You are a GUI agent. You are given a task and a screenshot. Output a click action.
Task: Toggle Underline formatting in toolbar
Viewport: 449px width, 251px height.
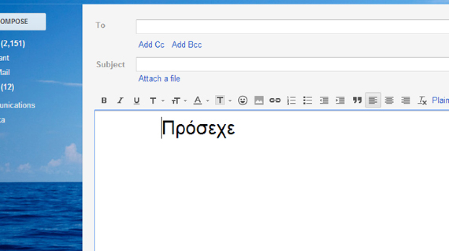coord(136,100)
